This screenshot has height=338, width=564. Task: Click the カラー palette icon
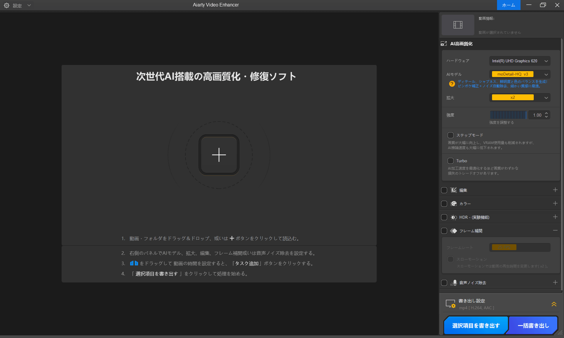pos(454,204)
